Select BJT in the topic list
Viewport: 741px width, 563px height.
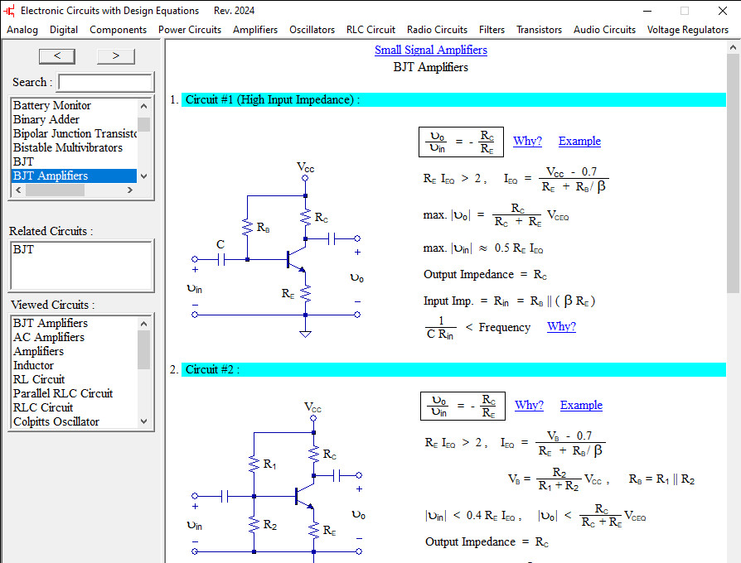click(75, 161)
